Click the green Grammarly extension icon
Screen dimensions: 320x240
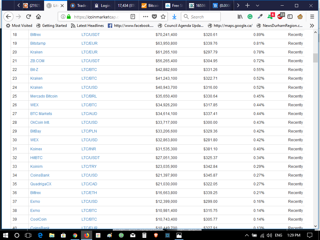[x=250, y=17]
